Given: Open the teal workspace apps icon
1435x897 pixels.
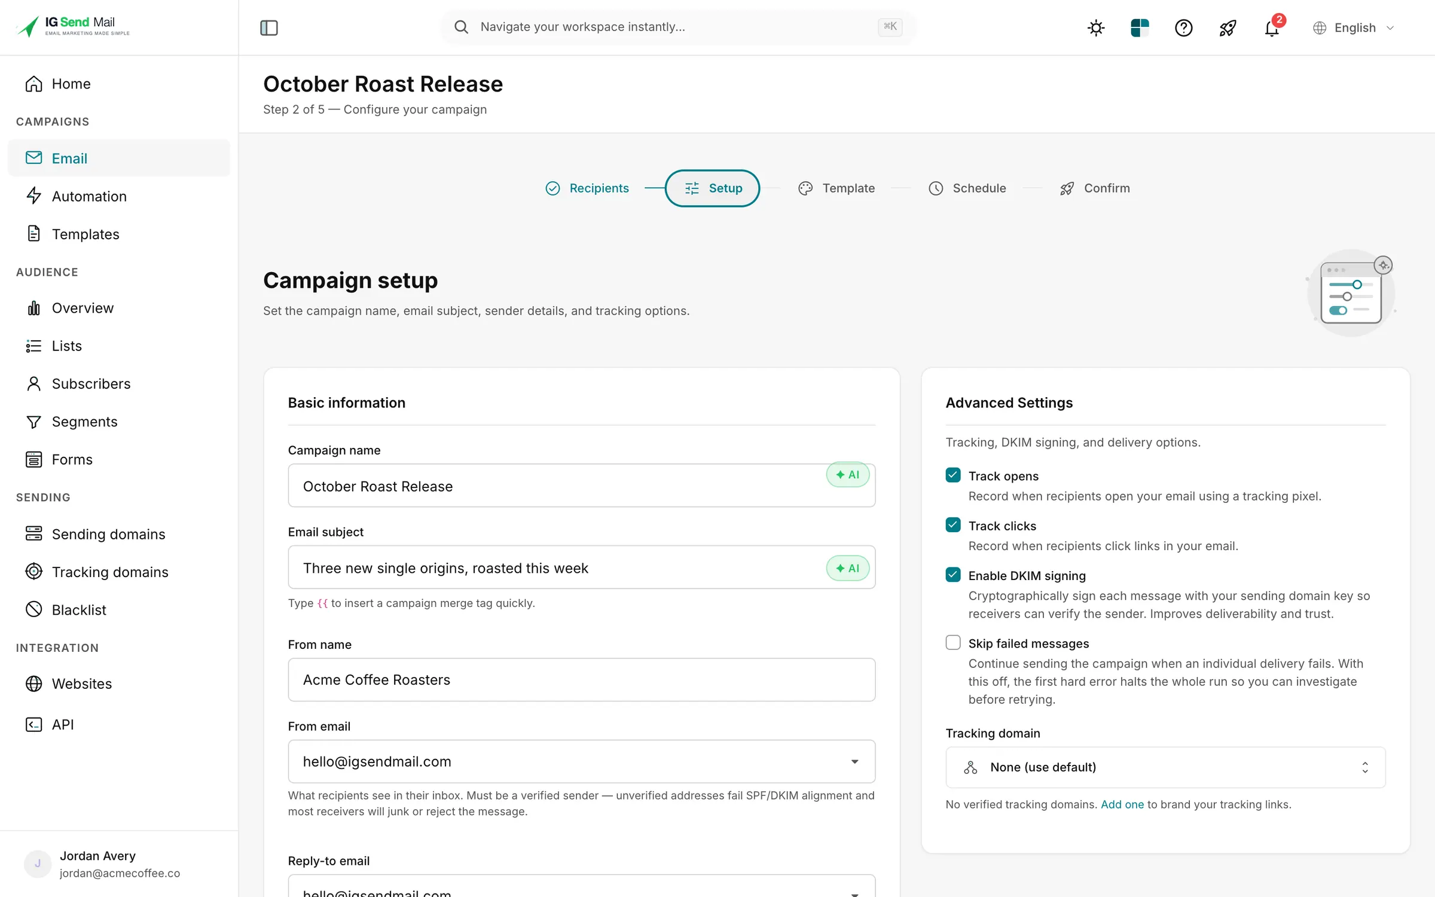Looking at the screenshot, I should coord(1140,28).
